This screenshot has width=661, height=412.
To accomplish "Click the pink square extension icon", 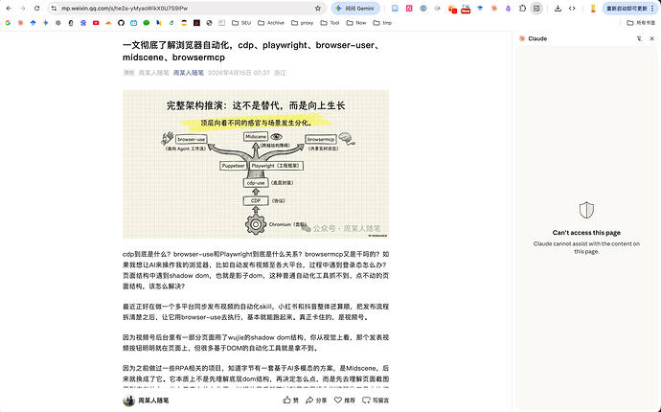I will click(x=409, y=8).
